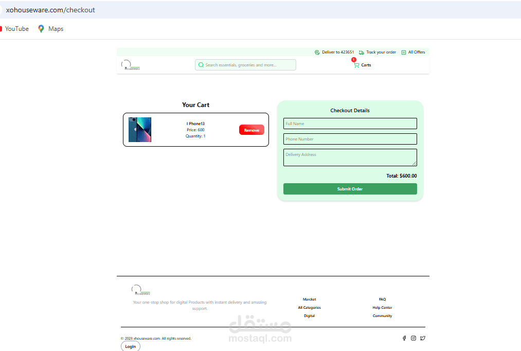Click the Login button
The image size is (521, 351).
point(131,346)
